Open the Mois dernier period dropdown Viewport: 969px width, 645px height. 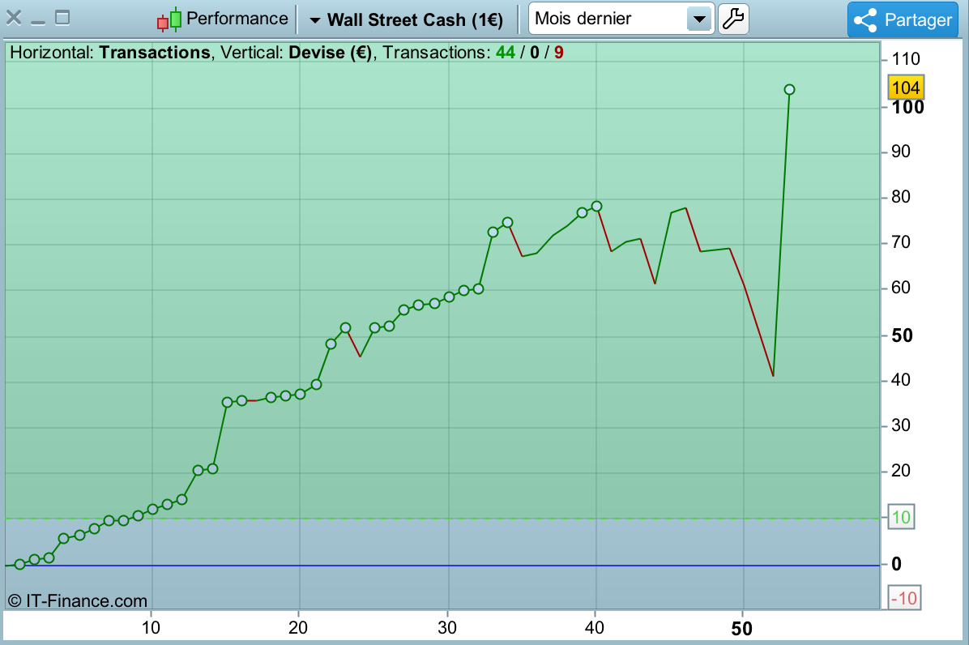tap(621, 19)
